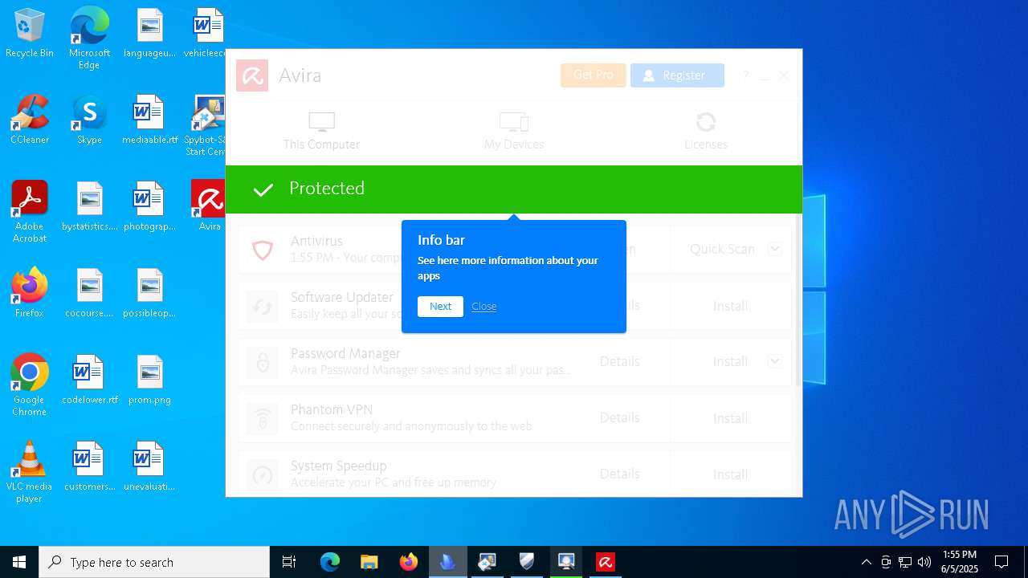1028x578 pixels.
Task: Click the Avira taskbar button
Action: 606,562
